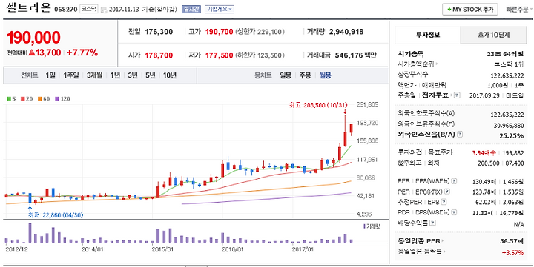Select the 월봉 monthly candle chart
Image resolution: width=534 pixels, height=267 pixels.
325,75
